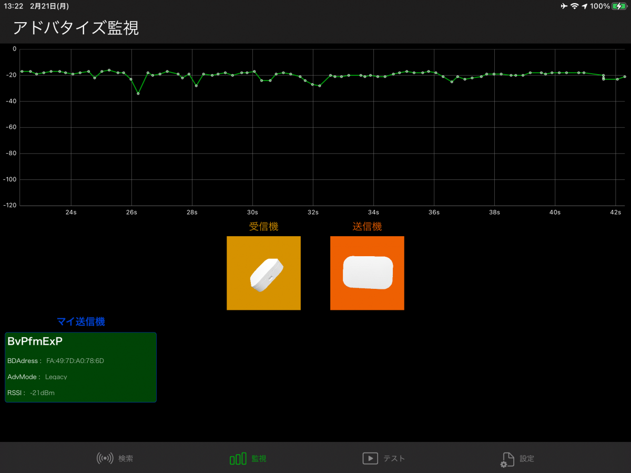Open the テスト test tab
Image resolution: width=631 pixels, height=473 pixels.
[x=384, y=458]
